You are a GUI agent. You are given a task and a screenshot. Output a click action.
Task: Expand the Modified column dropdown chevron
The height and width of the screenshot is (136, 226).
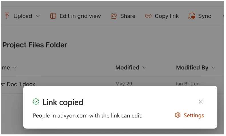click(144, 68)
